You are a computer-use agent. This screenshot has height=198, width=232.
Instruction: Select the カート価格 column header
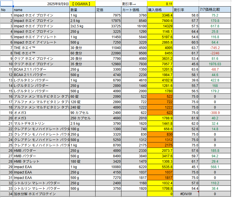coord(134,10)
